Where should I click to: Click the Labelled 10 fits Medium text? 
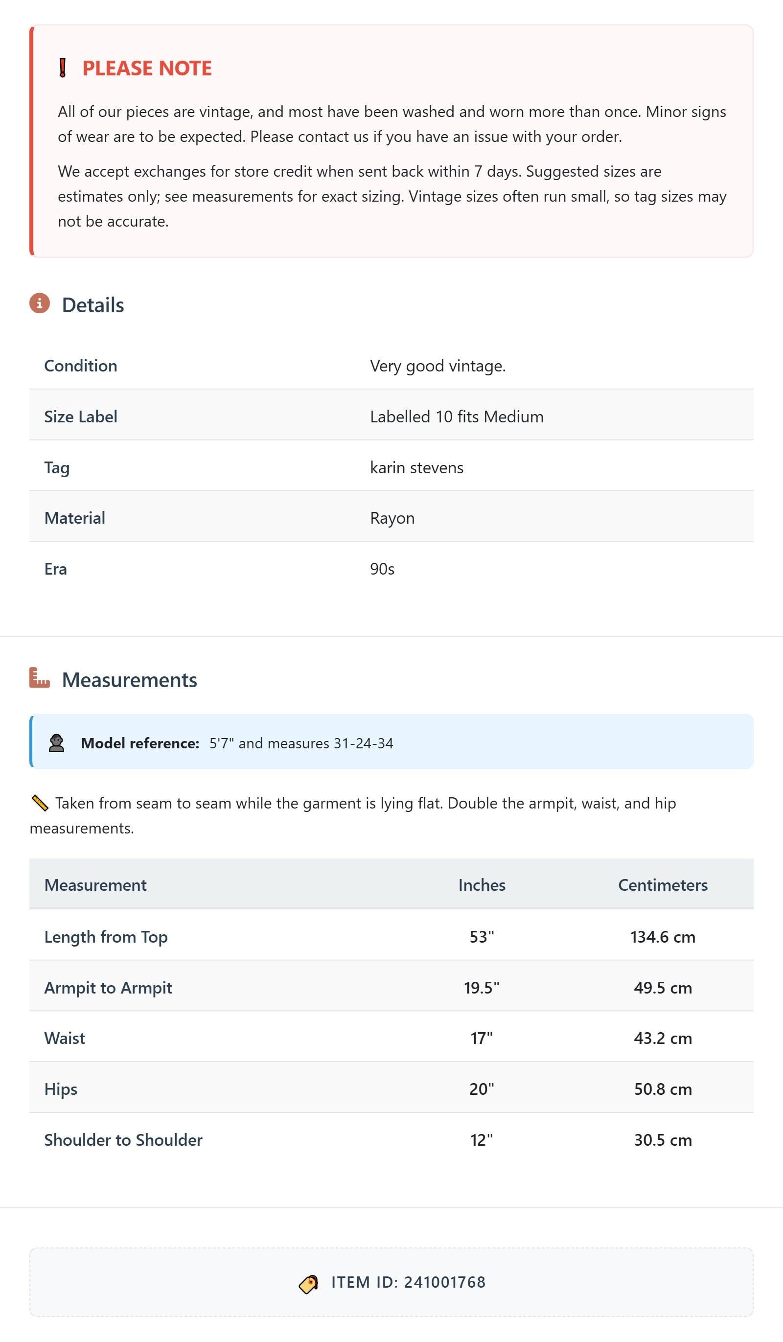click(457, 416)
